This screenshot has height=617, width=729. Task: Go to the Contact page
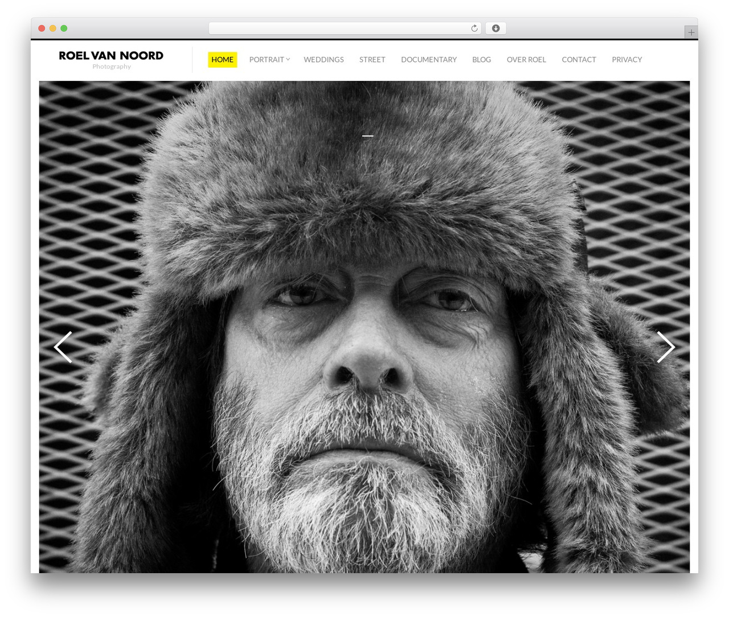[579, 60]
